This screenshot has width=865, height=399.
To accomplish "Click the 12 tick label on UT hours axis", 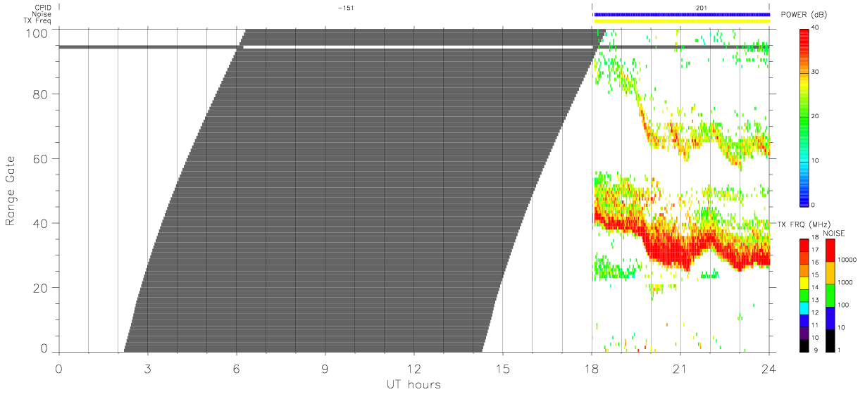I will (413, 368).
